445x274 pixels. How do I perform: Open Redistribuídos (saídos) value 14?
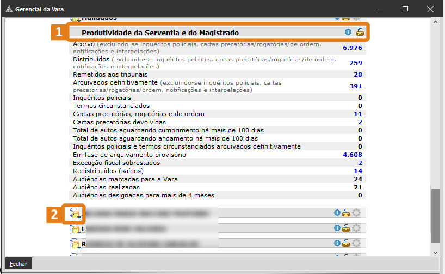click(x=357, y=171)
